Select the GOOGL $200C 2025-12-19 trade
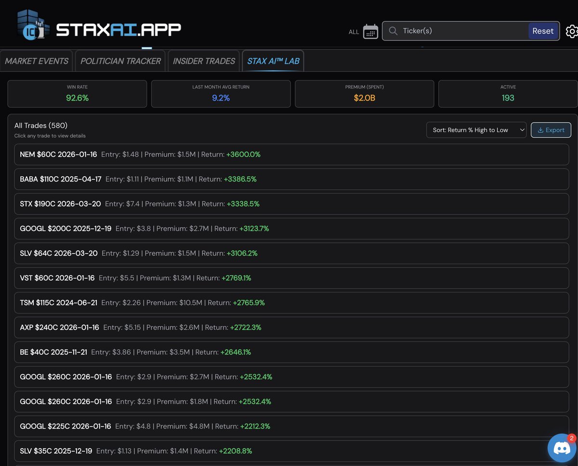The width and height of the screenshot is (578, 466). tap(291, 229)
